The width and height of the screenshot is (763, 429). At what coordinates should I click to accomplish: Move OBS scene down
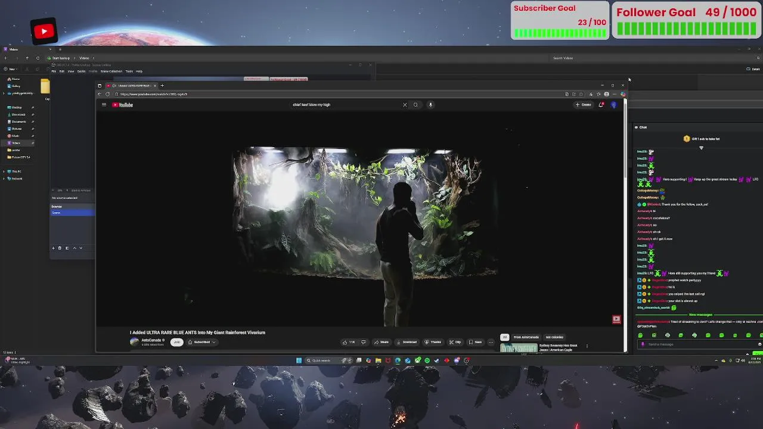click(x=80, y=248)
